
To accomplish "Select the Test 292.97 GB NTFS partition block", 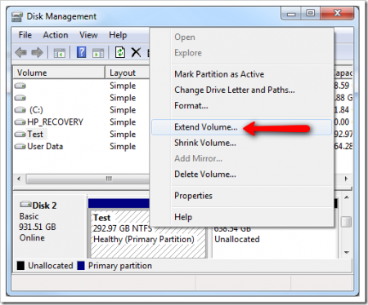I will (148, 234).
